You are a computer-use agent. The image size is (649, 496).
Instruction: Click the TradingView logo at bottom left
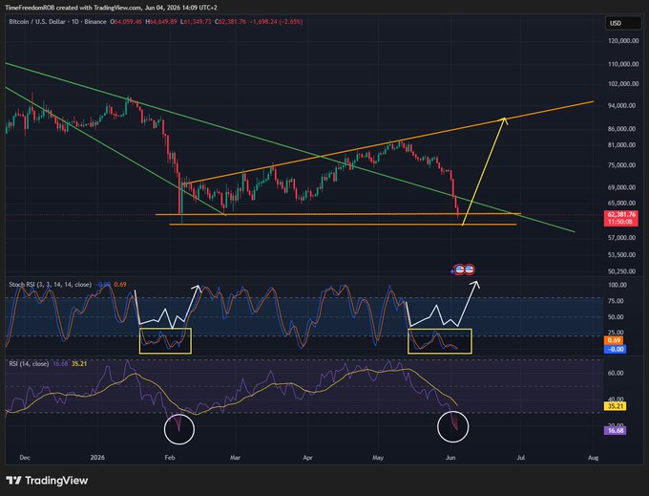(x=47, y=481)
